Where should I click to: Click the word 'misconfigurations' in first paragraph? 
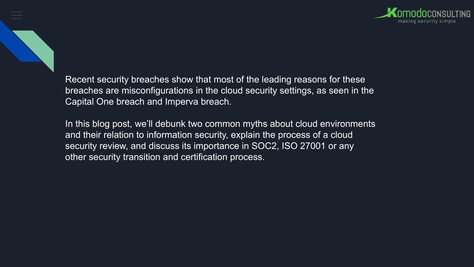point(157,90)
